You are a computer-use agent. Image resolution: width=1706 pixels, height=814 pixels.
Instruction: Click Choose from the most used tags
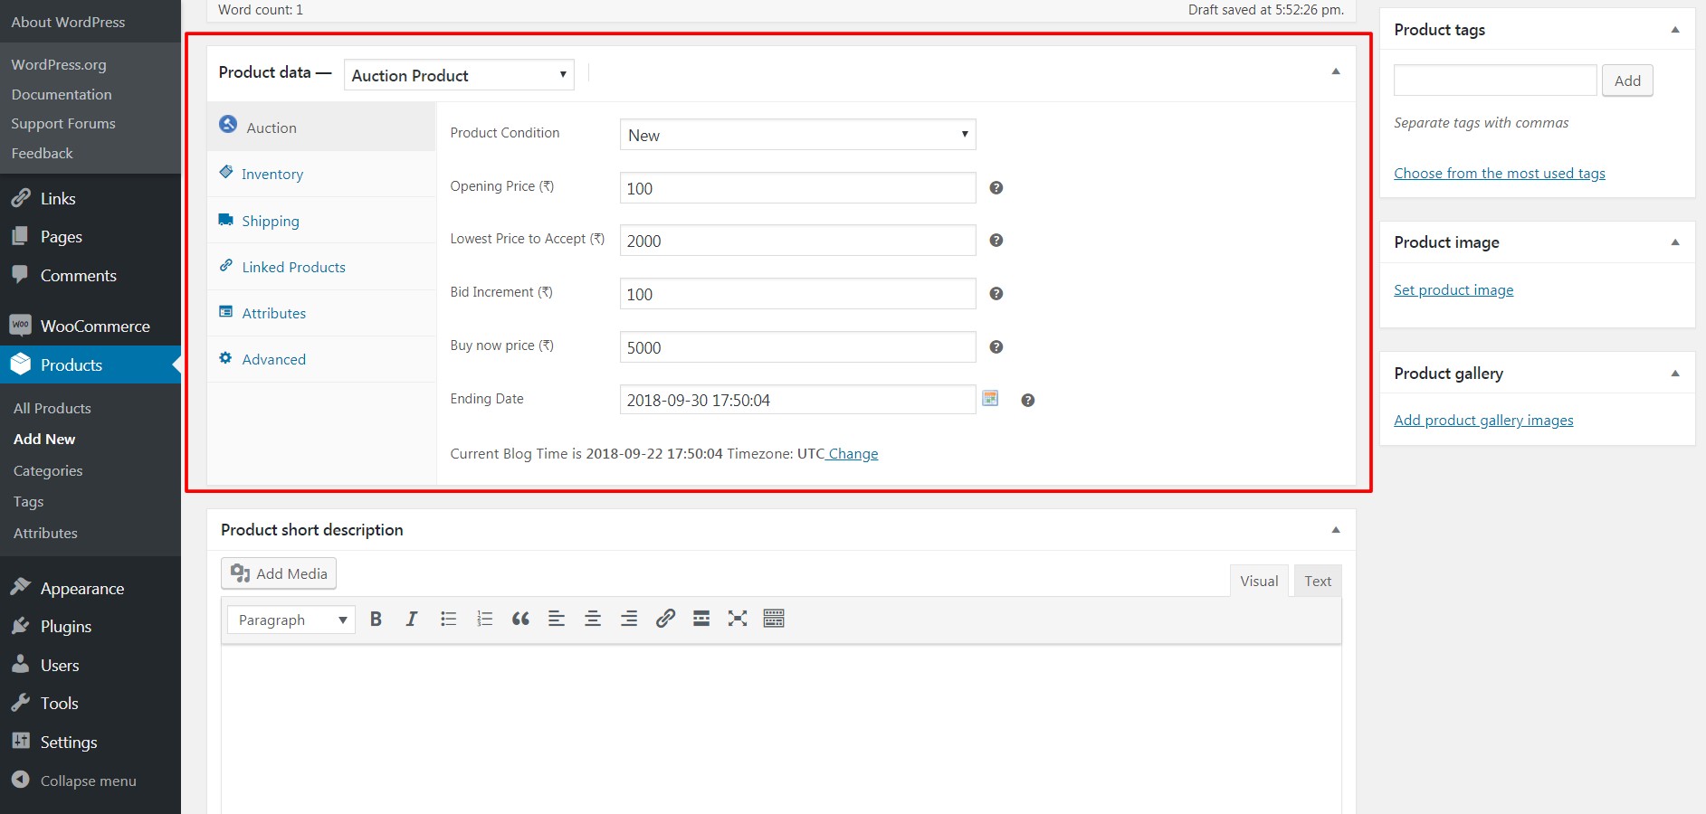coord(1500,174)
